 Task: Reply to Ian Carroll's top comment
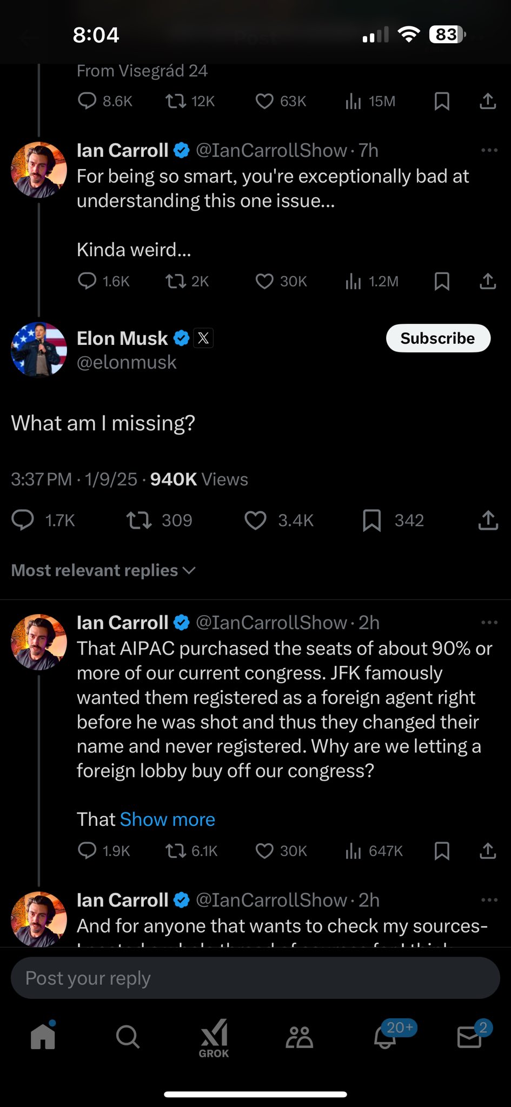click(x=88, y=850)
